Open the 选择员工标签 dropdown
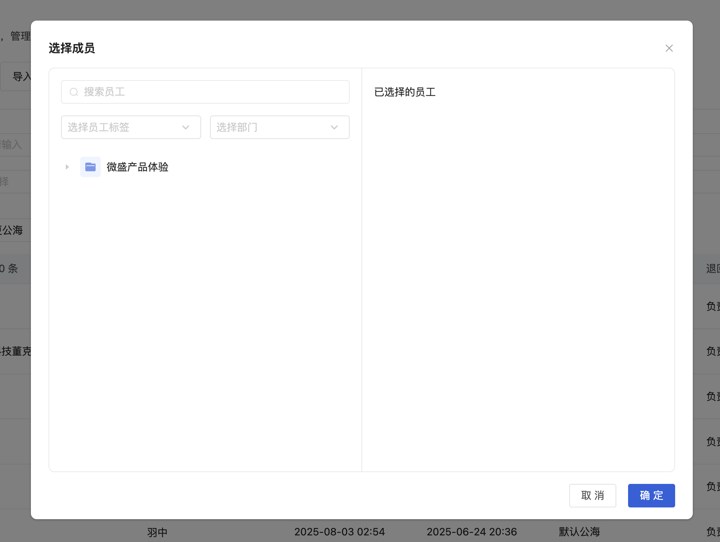The width and height of the screenshot is (720, 542). 131,127
